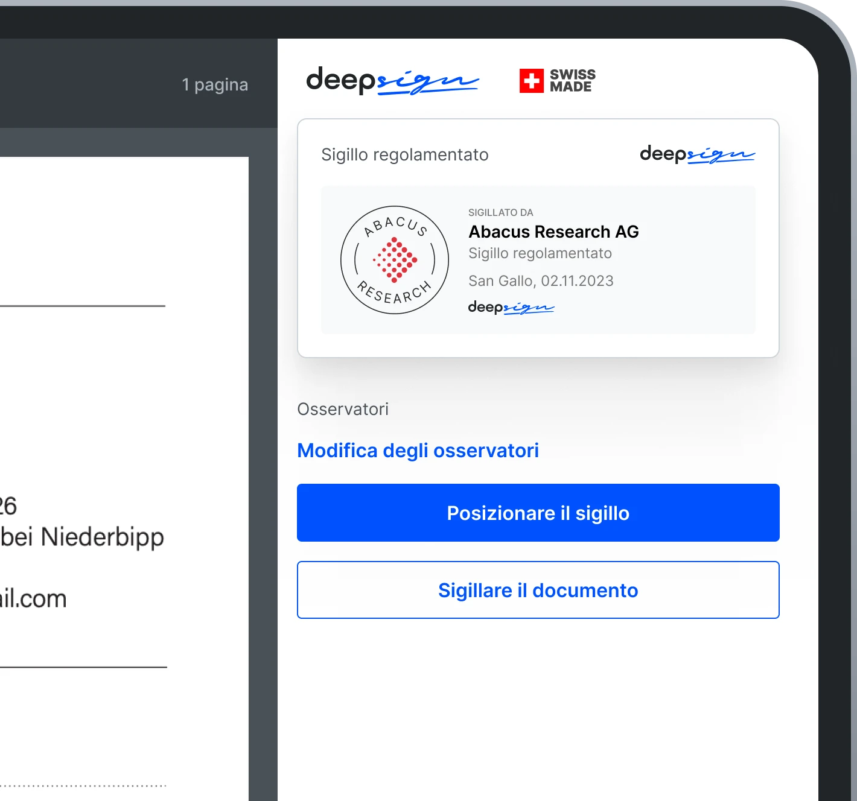857x801 pixels.
Task: Click the "San Gallo, 02.11.2023" date text
Action: [x=541, y=281]
